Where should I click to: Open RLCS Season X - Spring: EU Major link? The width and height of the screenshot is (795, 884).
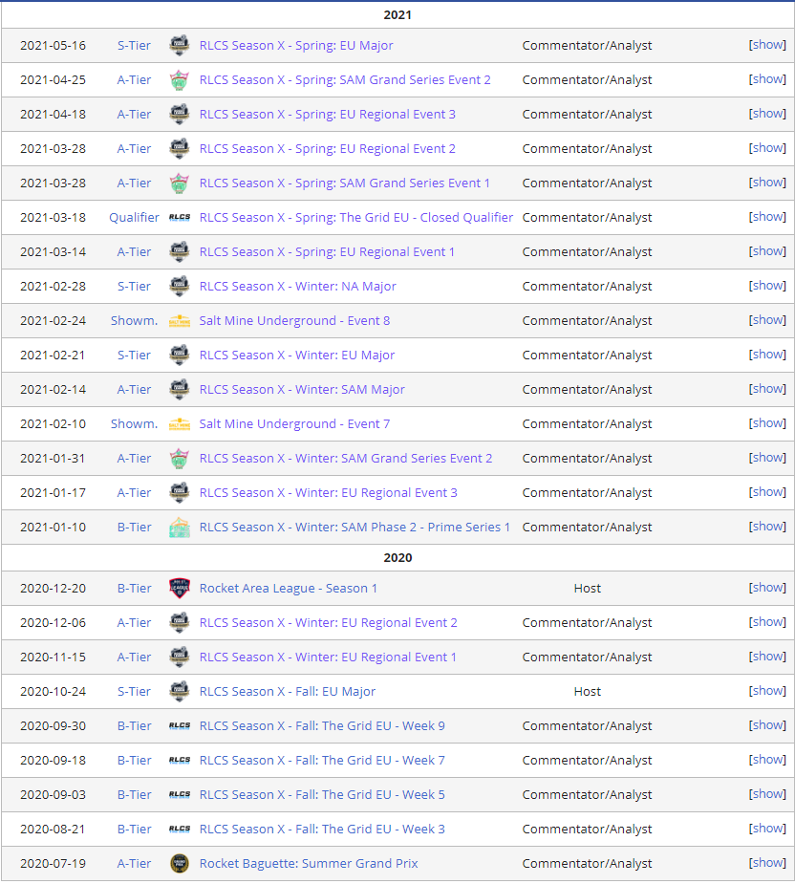296,46
